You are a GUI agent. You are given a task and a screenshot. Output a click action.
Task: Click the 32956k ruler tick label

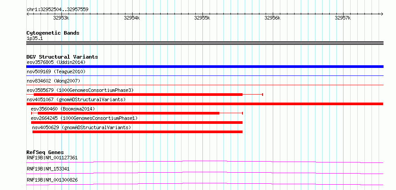point(272,18)
